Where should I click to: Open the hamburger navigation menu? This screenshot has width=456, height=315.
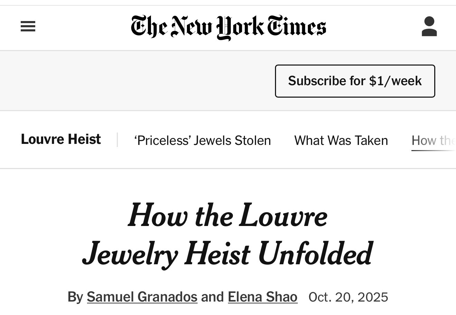pos(28,27)
